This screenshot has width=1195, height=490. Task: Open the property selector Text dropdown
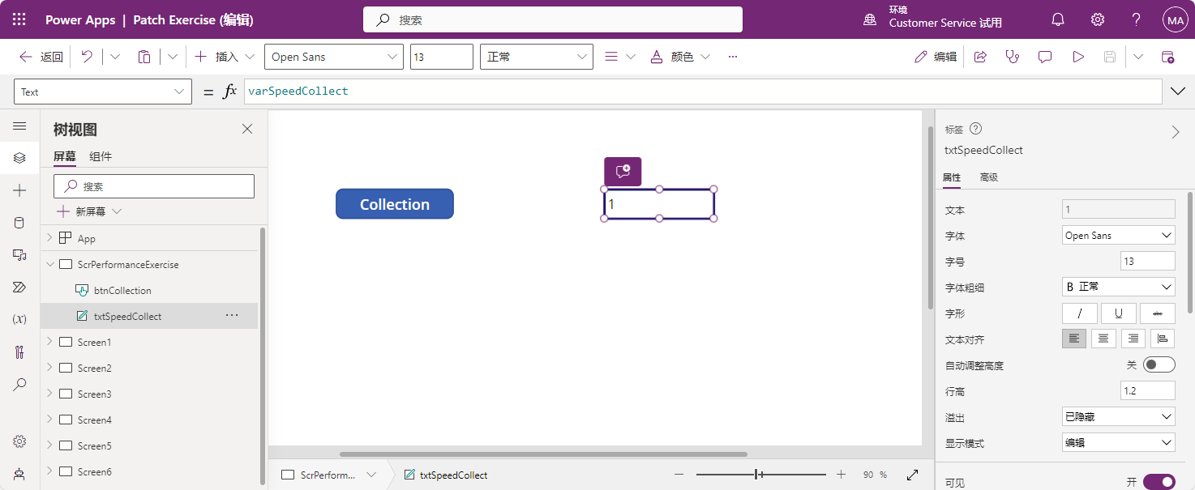(103, 92)
